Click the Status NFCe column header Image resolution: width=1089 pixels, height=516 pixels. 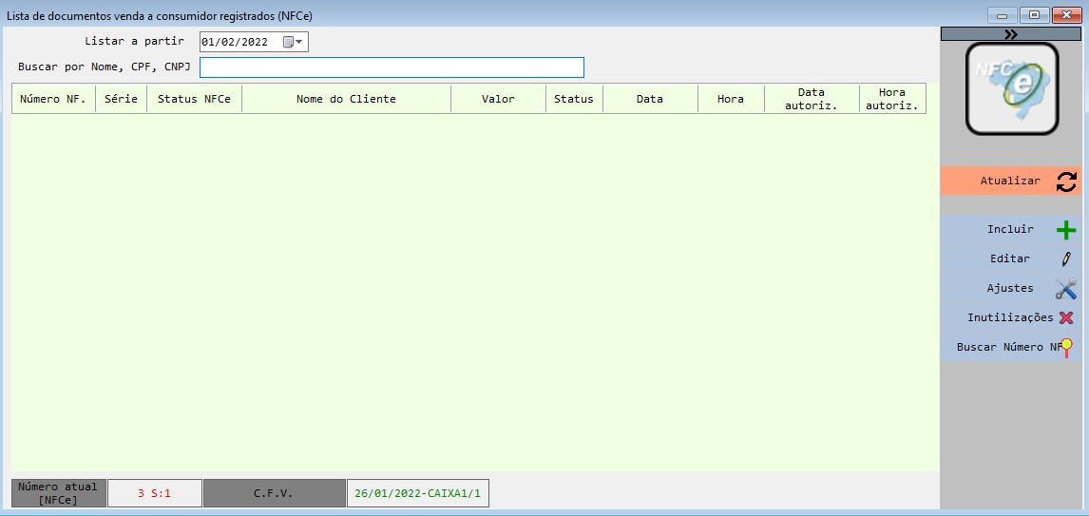(194, 99)
